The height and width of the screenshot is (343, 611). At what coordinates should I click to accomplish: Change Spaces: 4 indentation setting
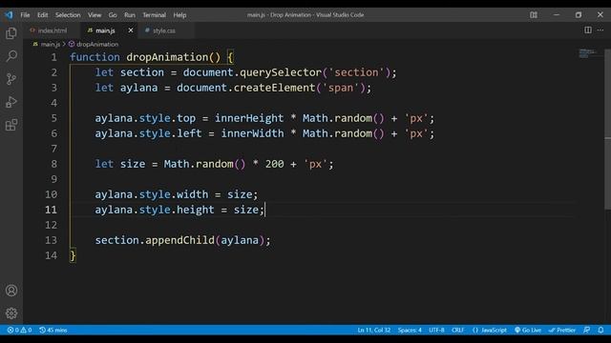(x=410, y=330)
